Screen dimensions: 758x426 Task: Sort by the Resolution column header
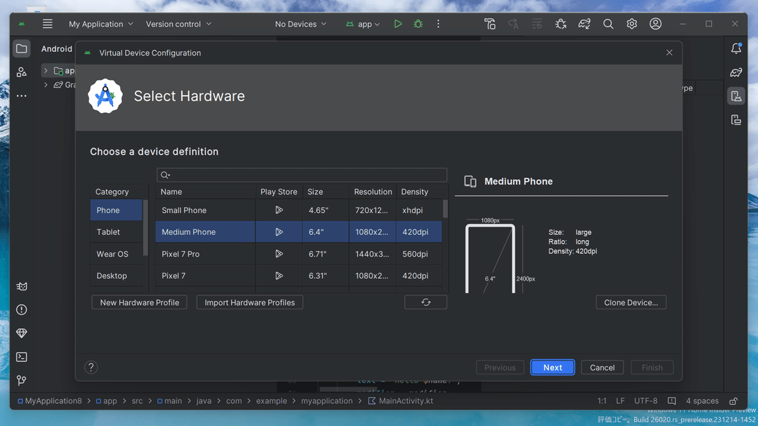click(373, 192)
